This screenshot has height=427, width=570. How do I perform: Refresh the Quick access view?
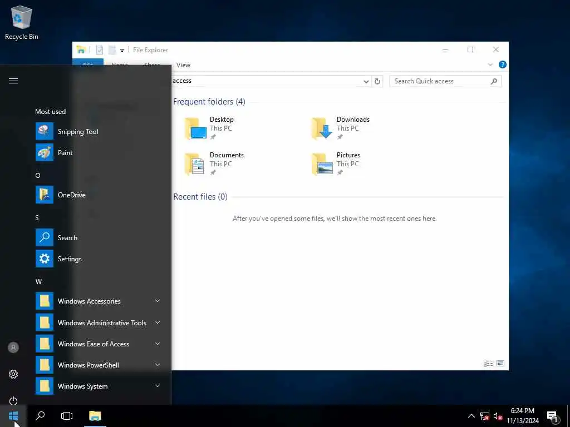click(x=377, y=81)
